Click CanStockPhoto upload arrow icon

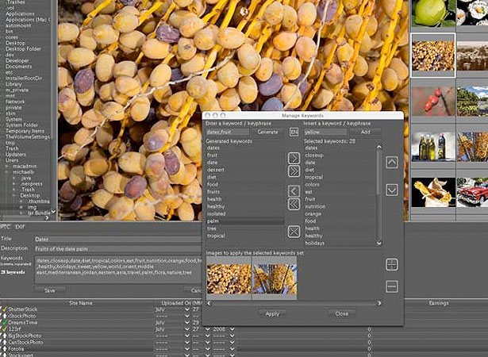4,342
